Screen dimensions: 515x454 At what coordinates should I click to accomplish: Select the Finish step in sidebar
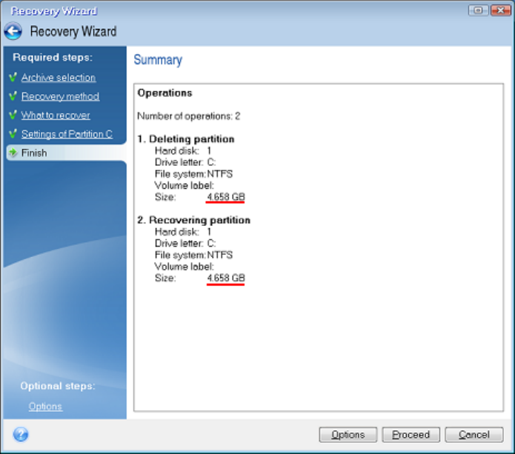click(66, 153)
